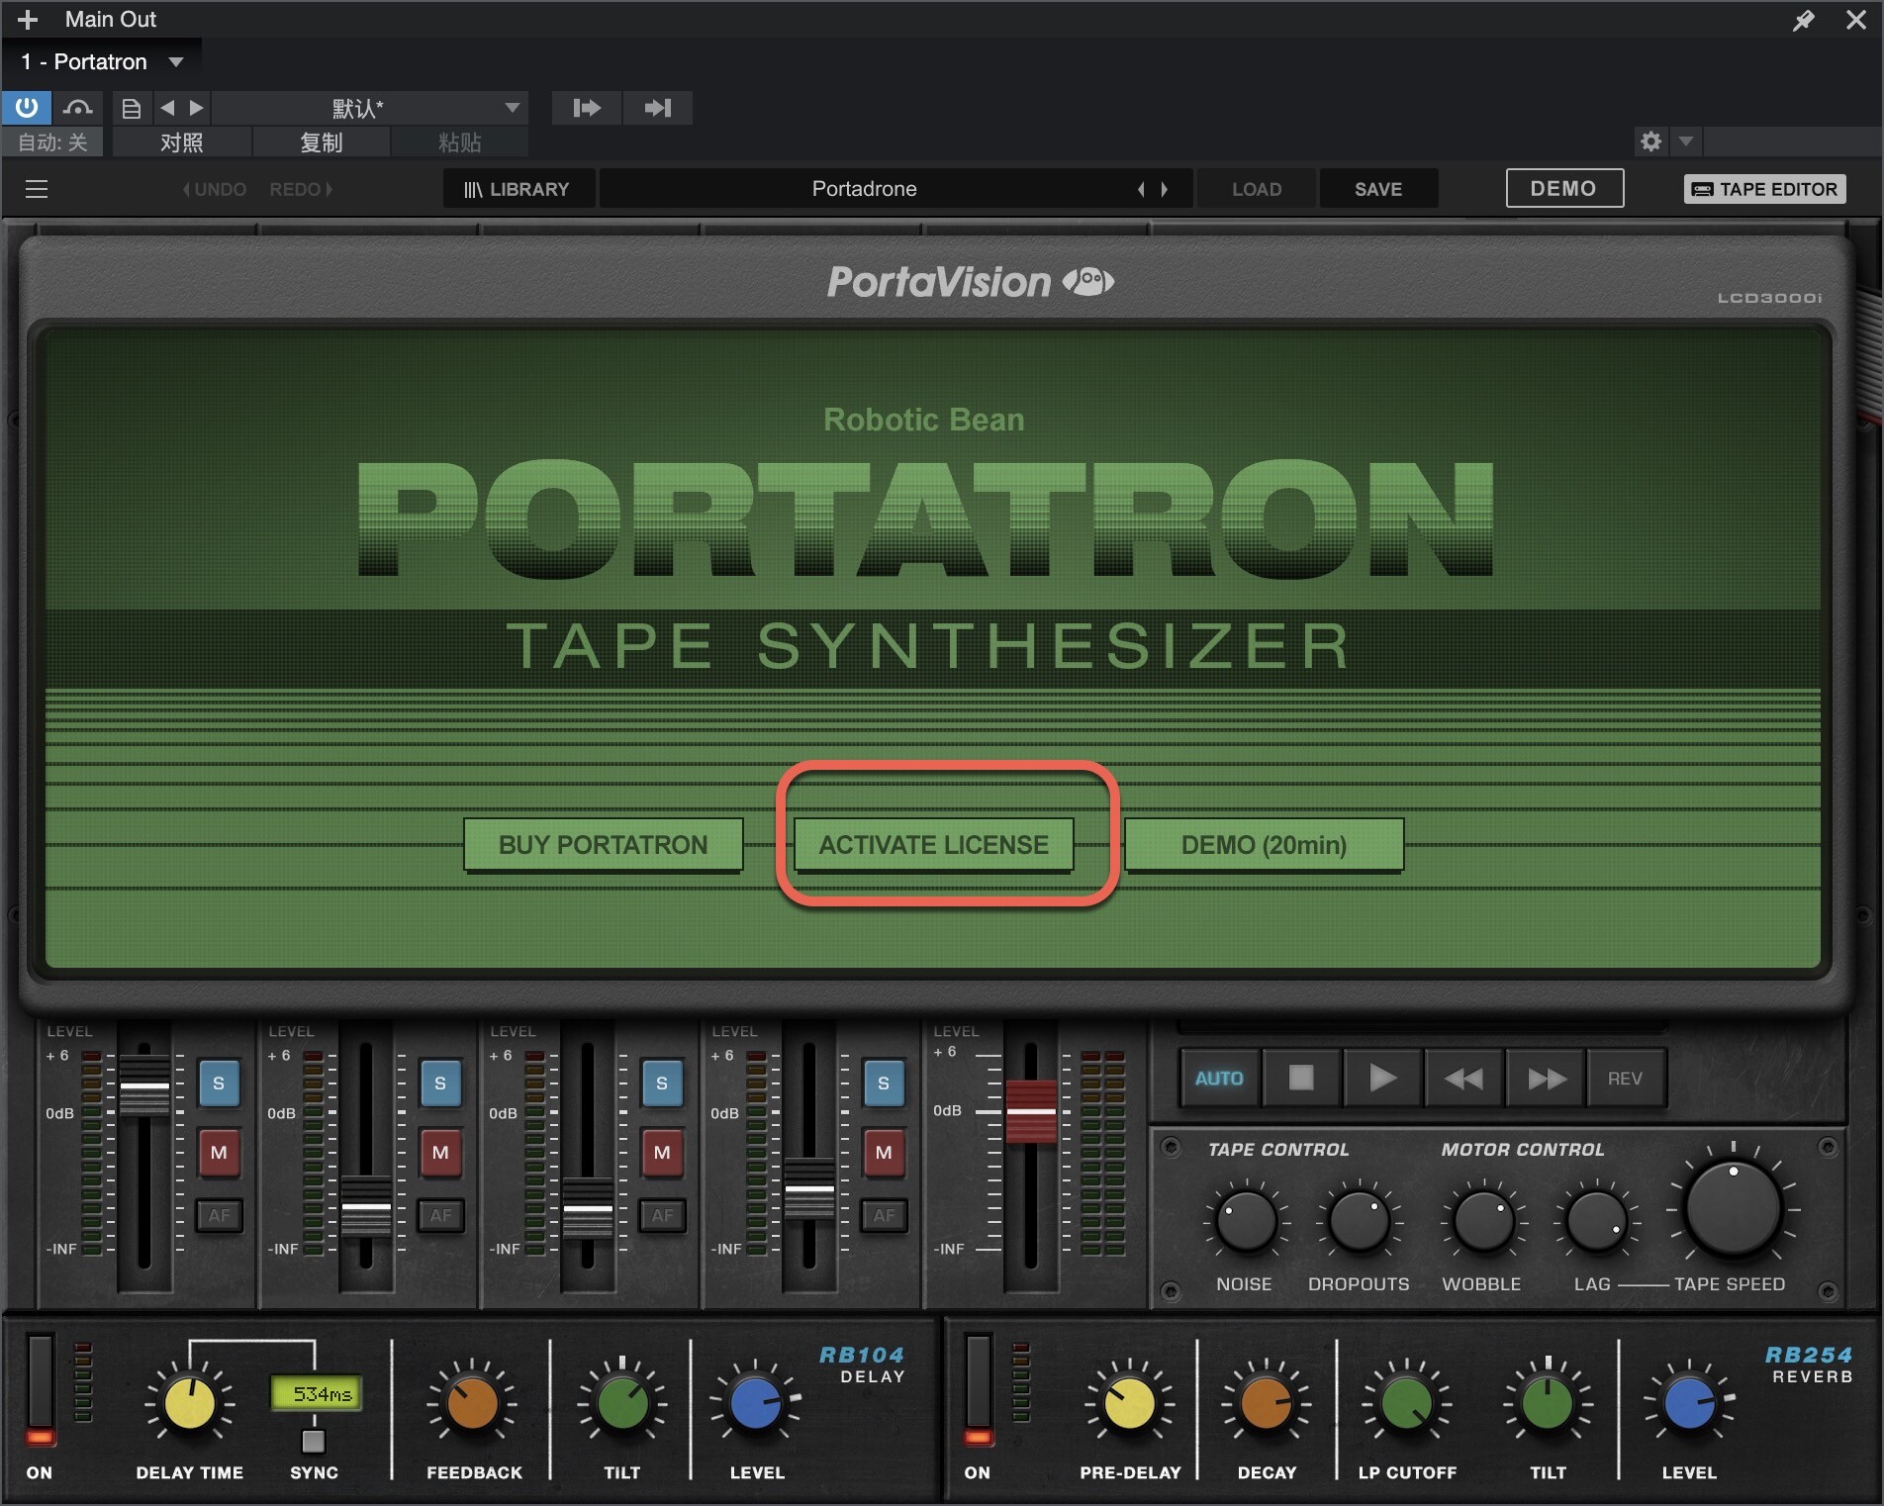Toggle AF on the fourth track
1884x1506 pixels.
884,1215
